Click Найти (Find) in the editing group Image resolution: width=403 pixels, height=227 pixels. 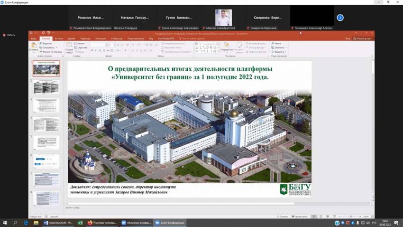point(276,44)
